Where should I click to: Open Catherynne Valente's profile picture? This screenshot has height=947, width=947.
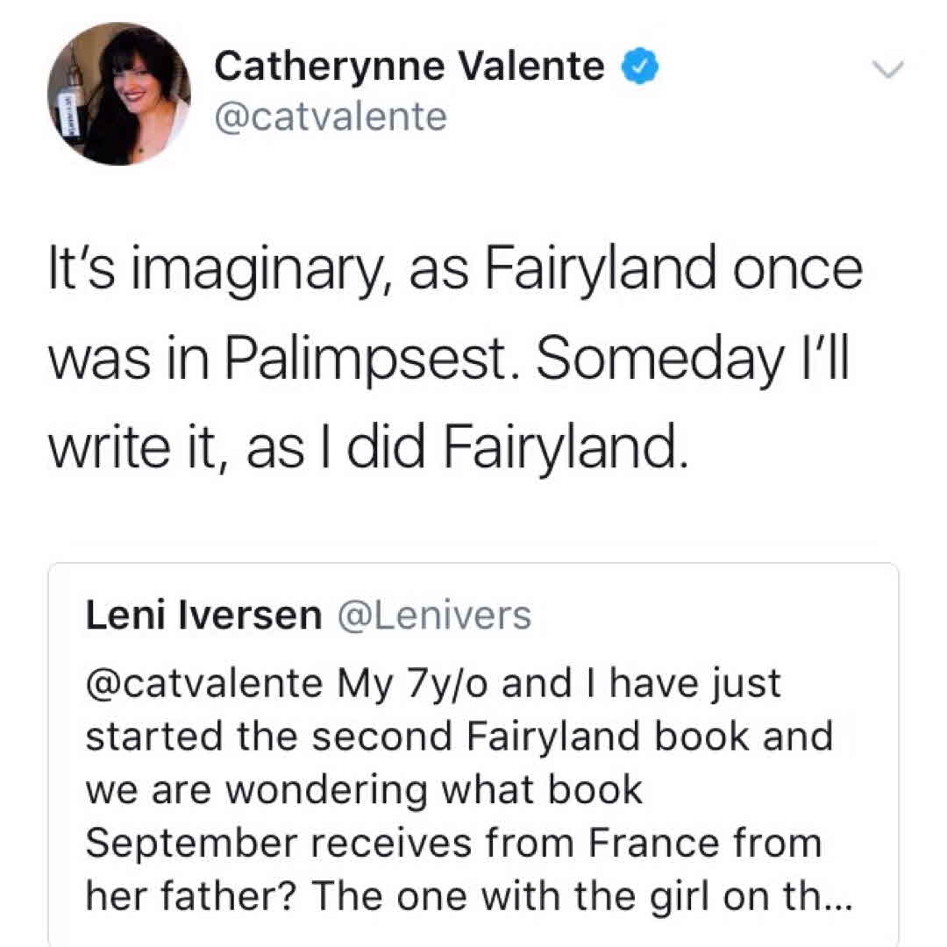[x=118, y=92]
